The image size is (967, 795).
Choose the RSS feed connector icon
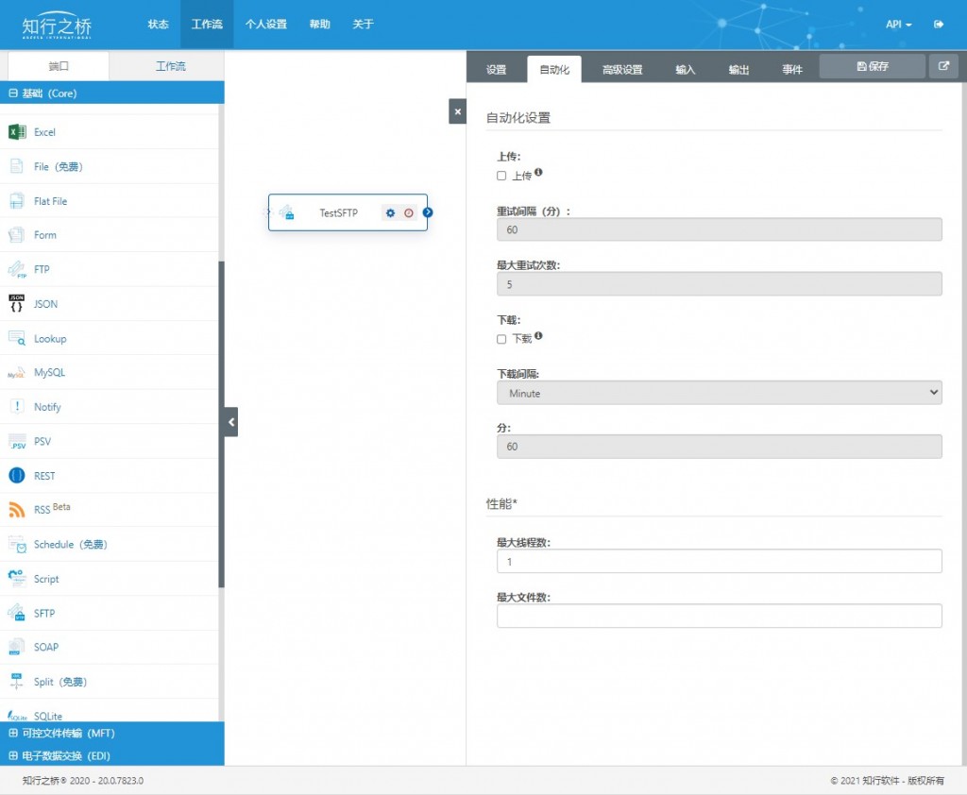point(17,510)
